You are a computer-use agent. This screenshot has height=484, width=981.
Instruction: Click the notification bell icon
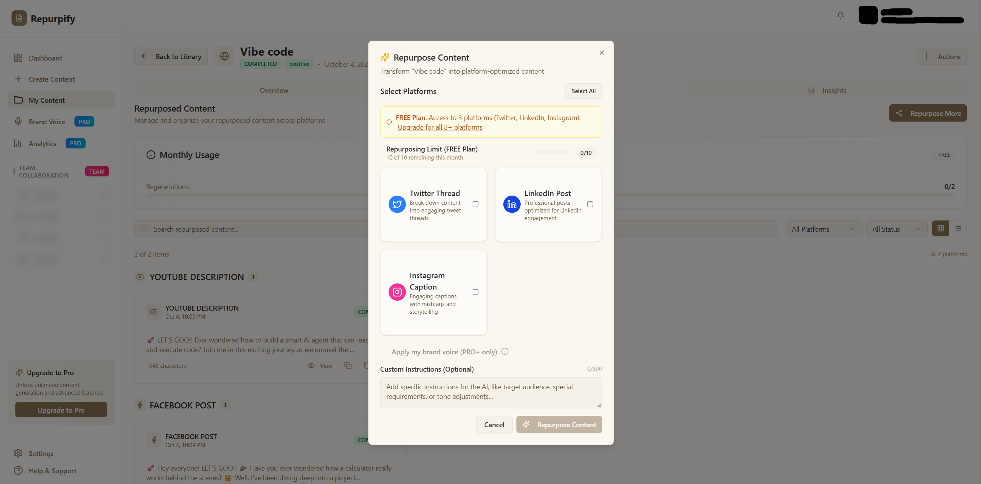[840, 15]
